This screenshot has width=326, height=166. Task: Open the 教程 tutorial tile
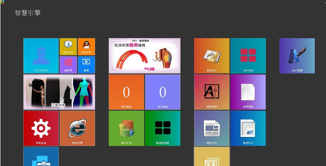pos(86,65)
